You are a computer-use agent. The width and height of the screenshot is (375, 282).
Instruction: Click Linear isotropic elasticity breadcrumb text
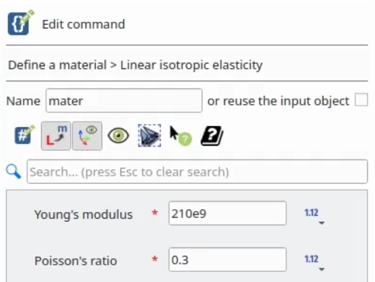[x=191, y=65]
